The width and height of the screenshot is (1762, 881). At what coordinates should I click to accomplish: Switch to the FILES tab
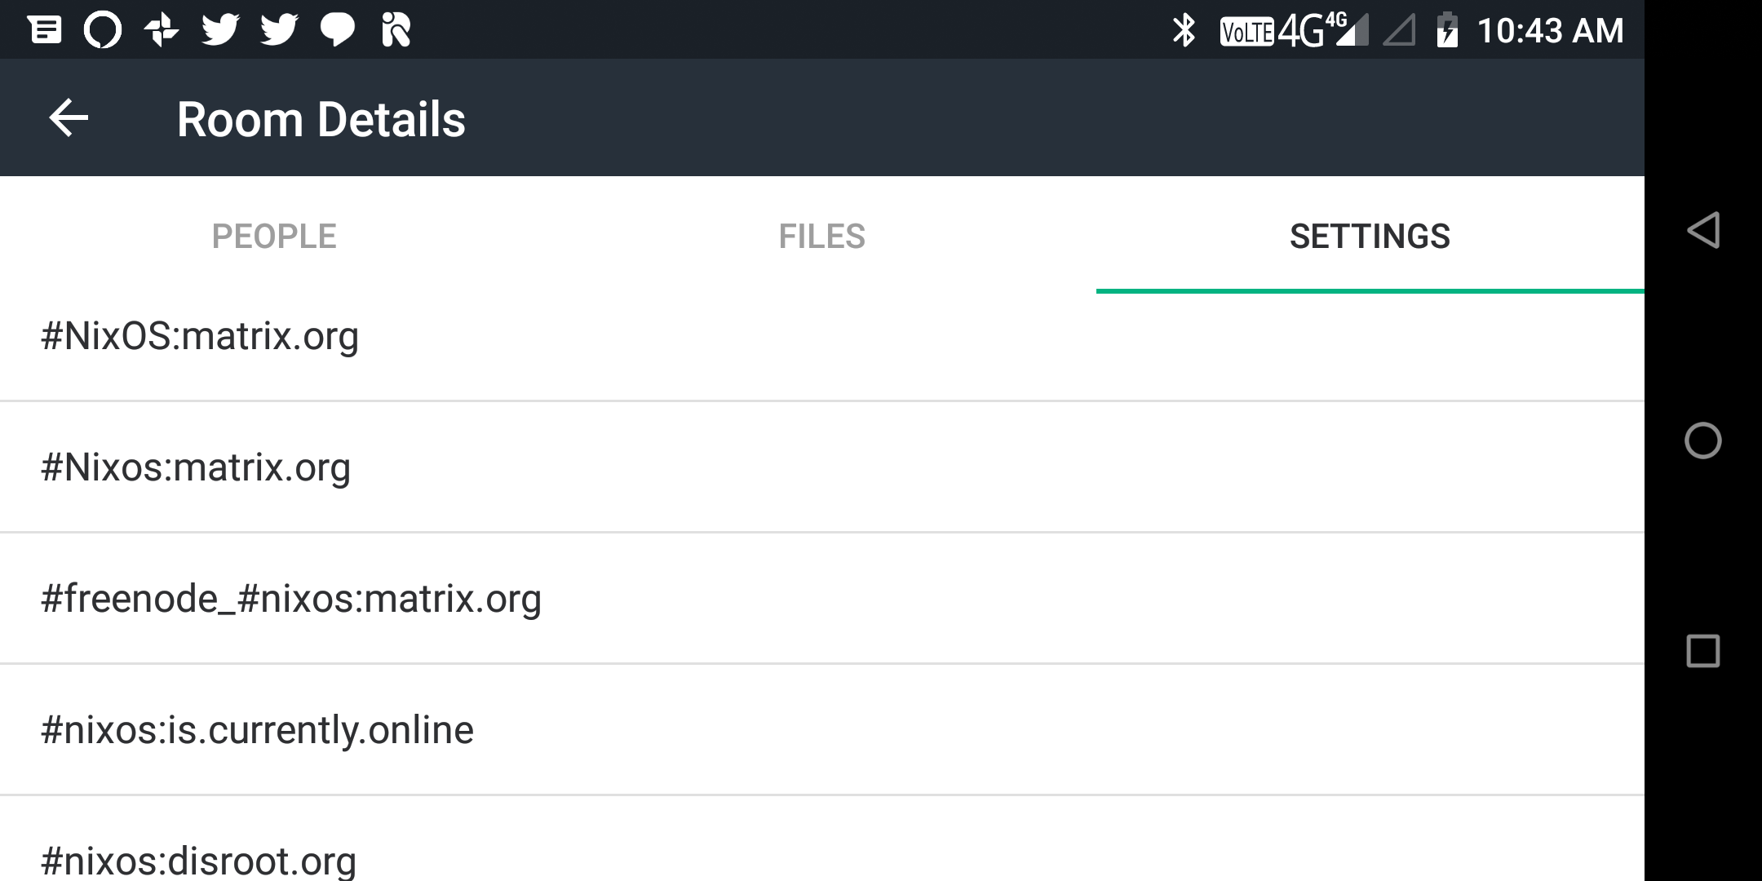coord(822,236)
